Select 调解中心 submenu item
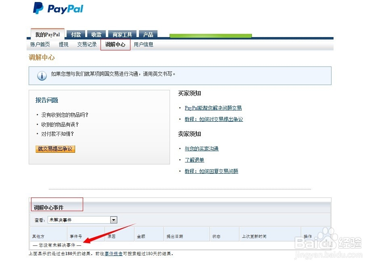This screenshot has width=384, height=268. 115,44
